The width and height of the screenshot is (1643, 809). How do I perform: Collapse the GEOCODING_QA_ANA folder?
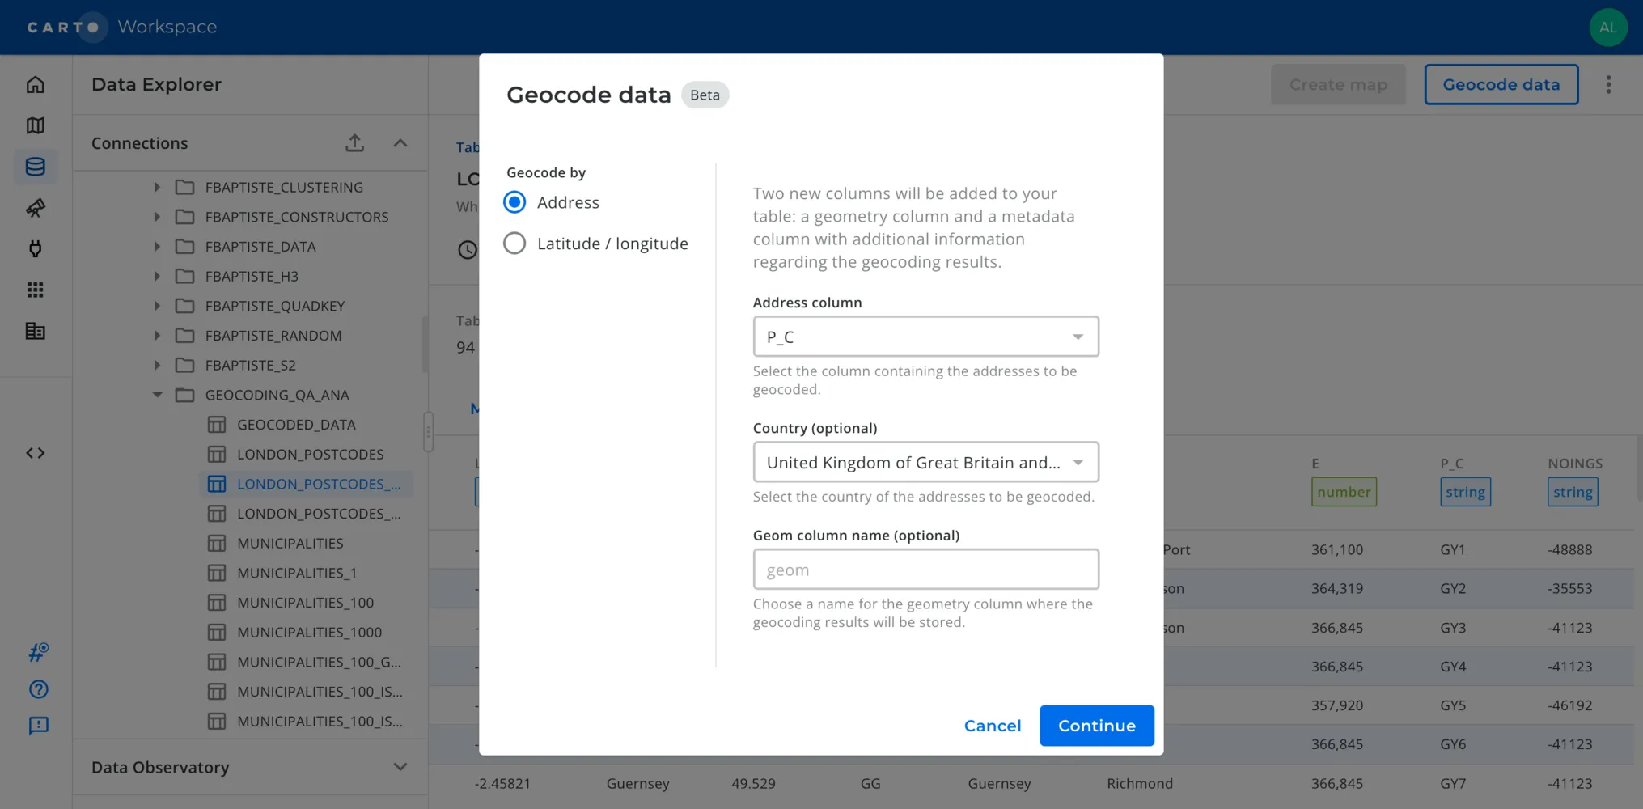point(157,395)
